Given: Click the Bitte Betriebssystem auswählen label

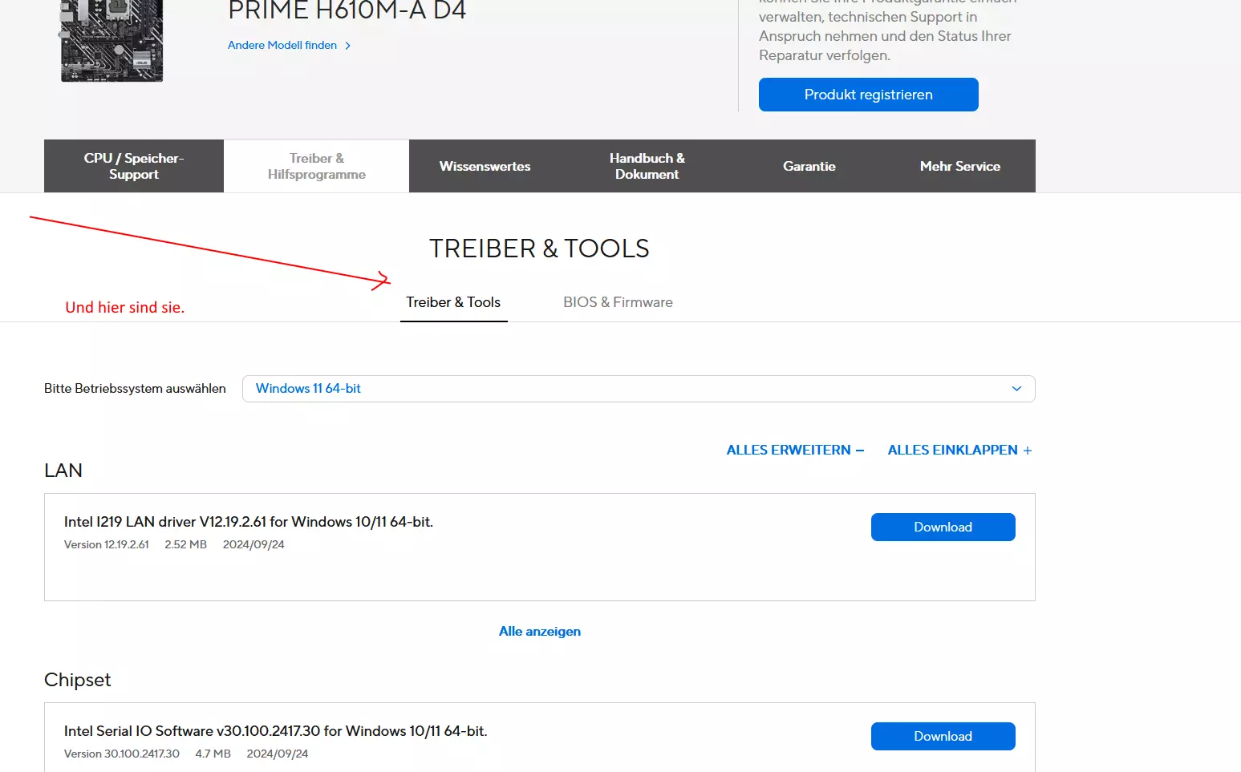Looking at the screenshot, I should pos(135,389).
